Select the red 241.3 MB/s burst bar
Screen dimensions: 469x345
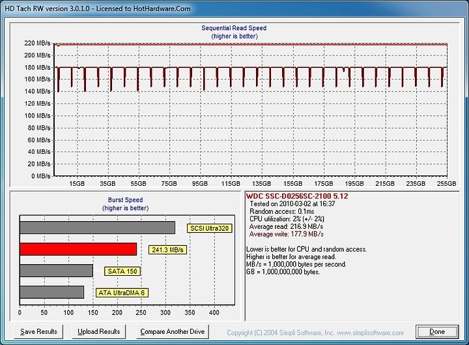78,249
